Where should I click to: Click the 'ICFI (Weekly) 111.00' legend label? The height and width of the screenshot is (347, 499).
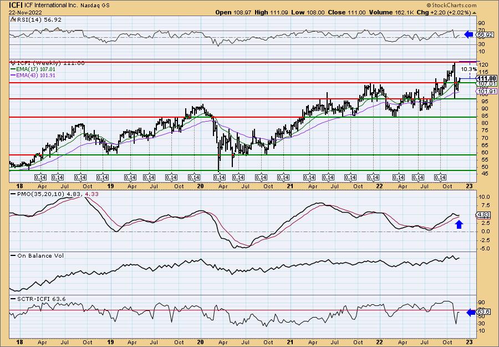pos(51,63)
